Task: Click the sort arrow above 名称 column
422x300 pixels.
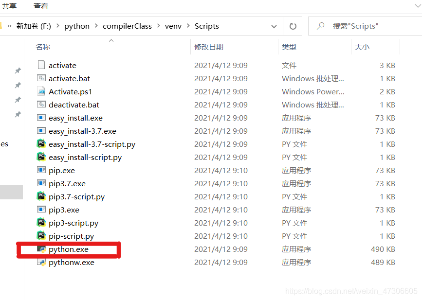Action: 111,40
